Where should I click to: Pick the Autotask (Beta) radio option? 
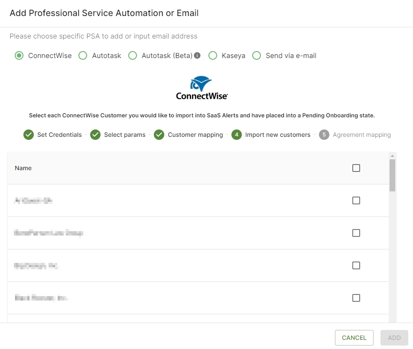coord(133,55)
